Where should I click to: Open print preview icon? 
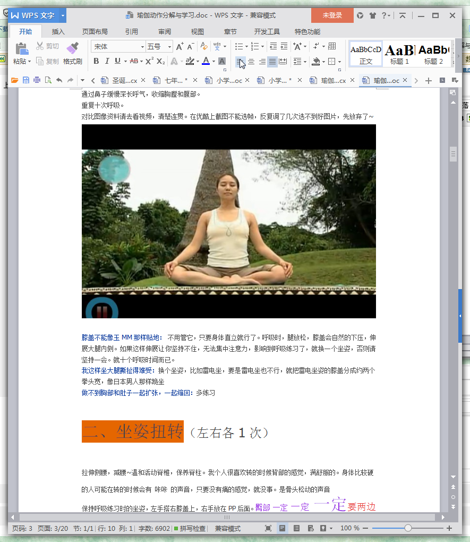click(48, 80)
